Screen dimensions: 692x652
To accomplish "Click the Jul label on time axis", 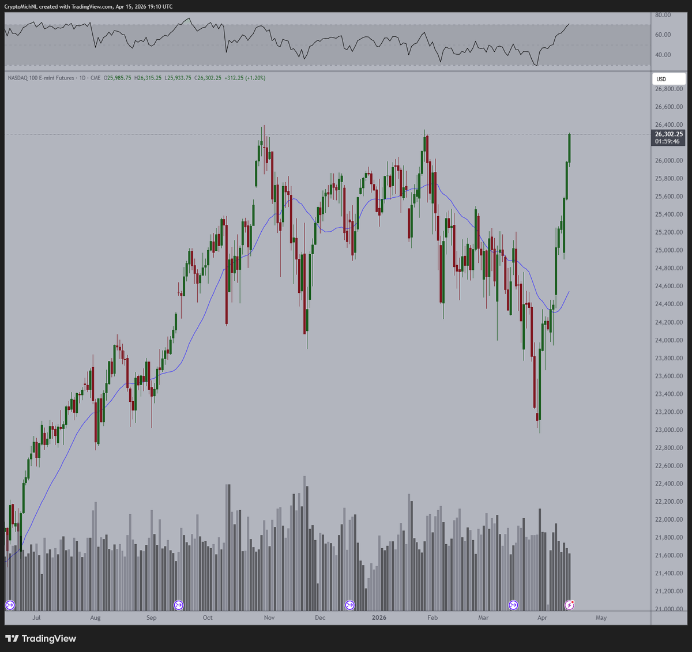I will (36, 617).
